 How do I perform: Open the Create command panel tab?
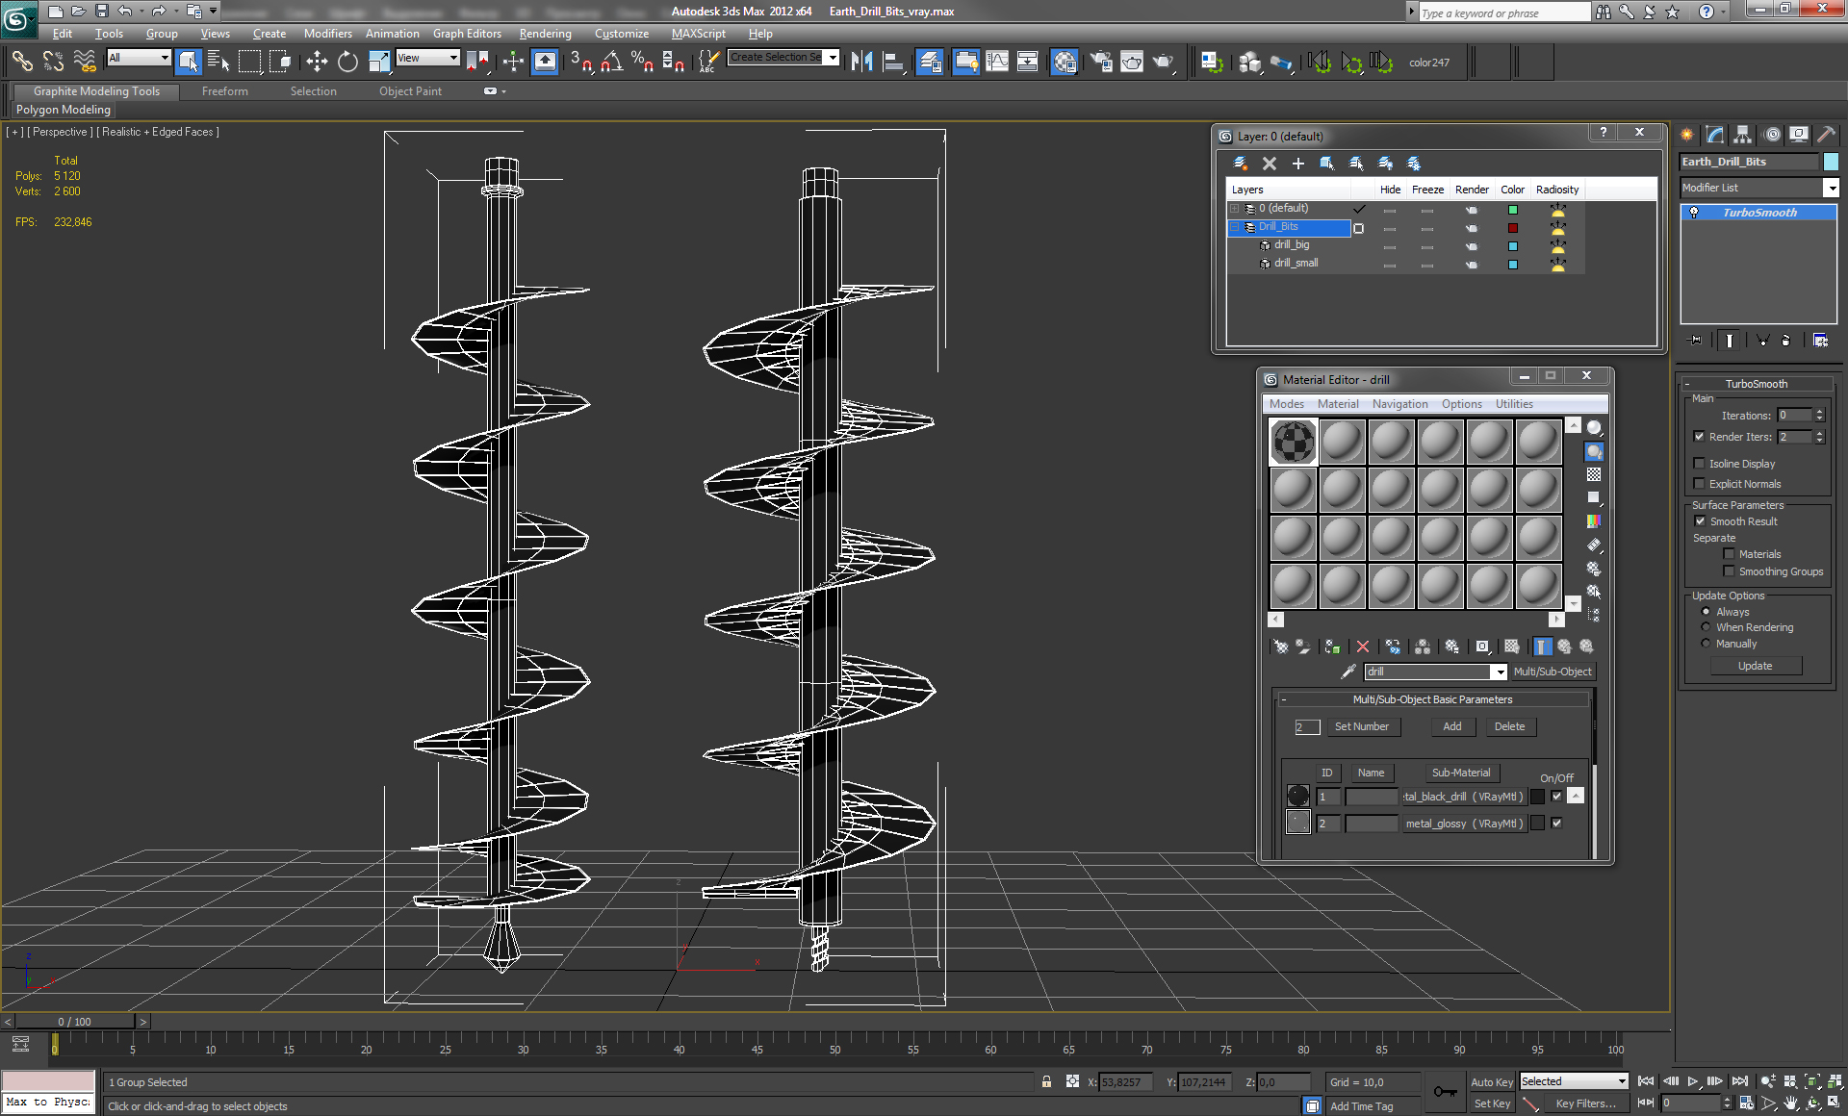(1687, 135)
